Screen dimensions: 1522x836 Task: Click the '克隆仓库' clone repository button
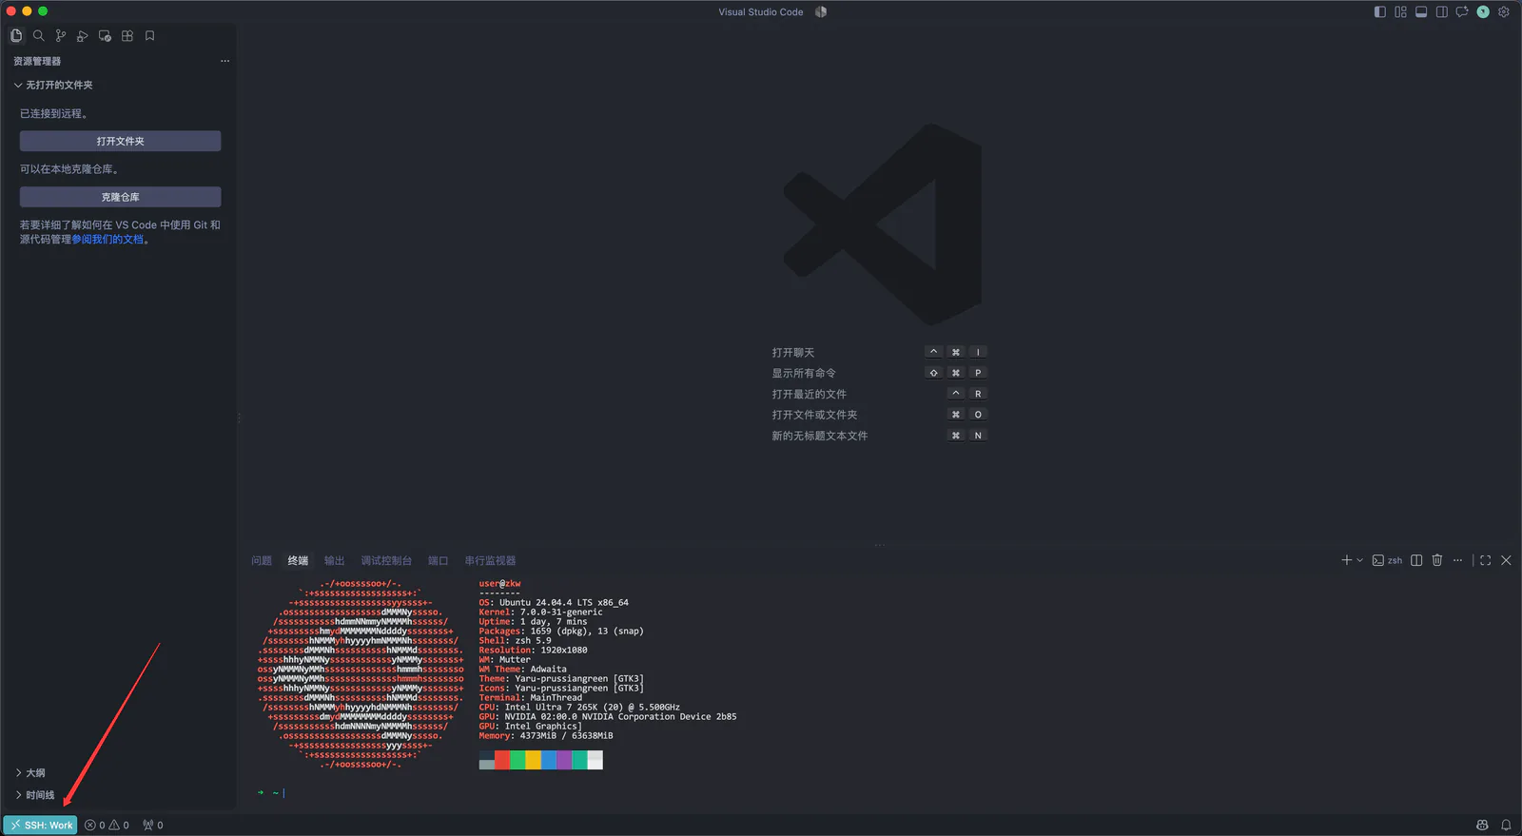coord(121,197)
